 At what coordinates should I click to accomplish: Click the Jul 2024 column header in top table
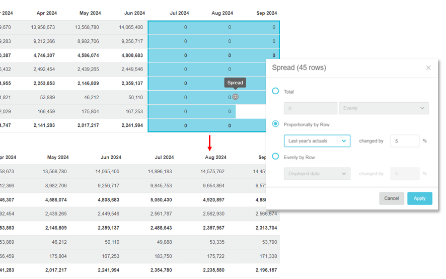(179, 13)
